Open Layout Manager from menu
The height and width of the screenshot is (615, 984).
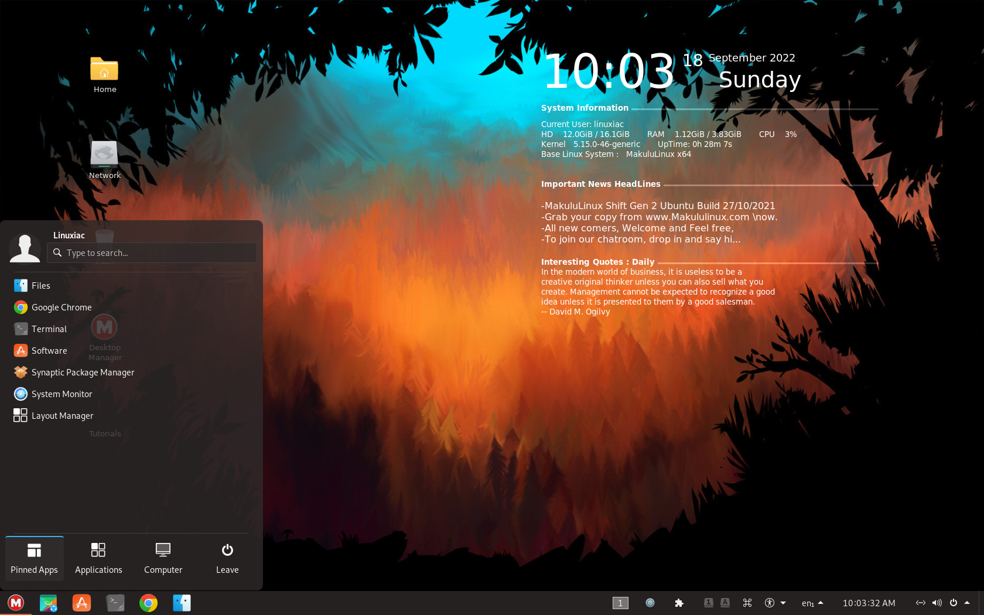pyautogui.click(x=130, y=416)
